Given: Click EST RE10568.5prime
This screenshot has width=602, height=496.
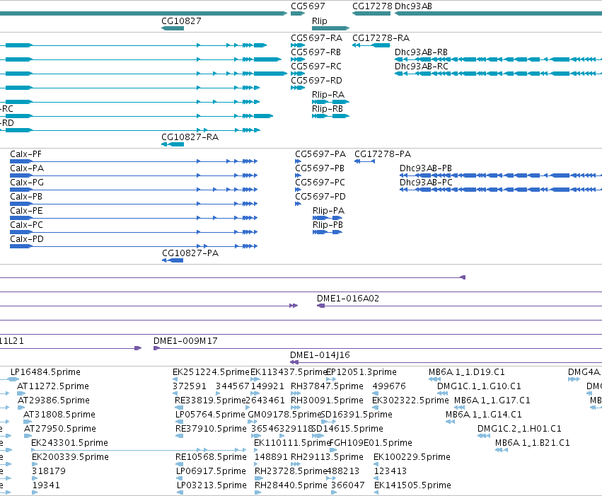Looking at the screenshot, I should [x=211, y=457].
